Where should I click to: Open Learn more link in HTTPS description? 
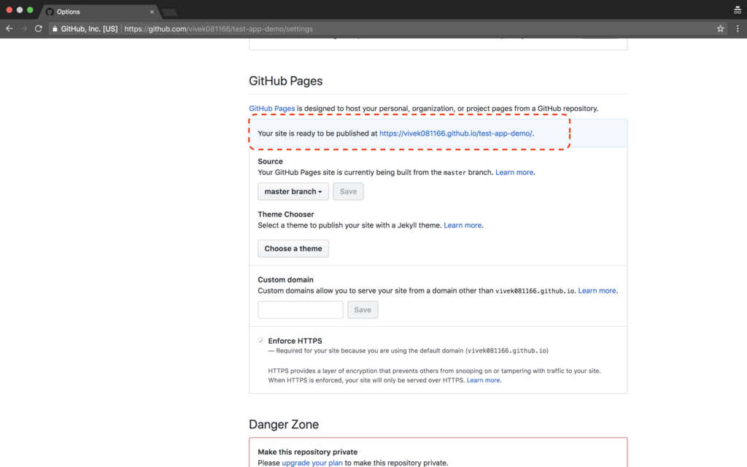483,380
